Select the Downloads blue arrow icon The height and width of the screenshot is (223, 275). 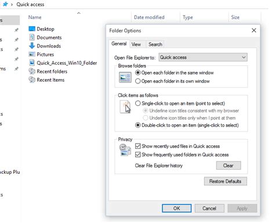(32, 46)
